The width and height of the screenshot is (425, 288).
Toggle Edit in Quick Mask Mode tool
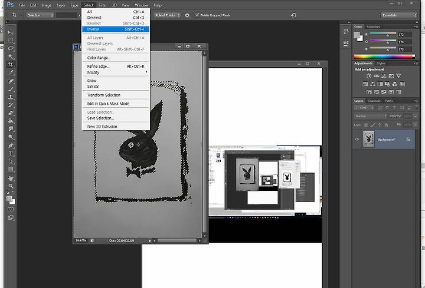11,209
